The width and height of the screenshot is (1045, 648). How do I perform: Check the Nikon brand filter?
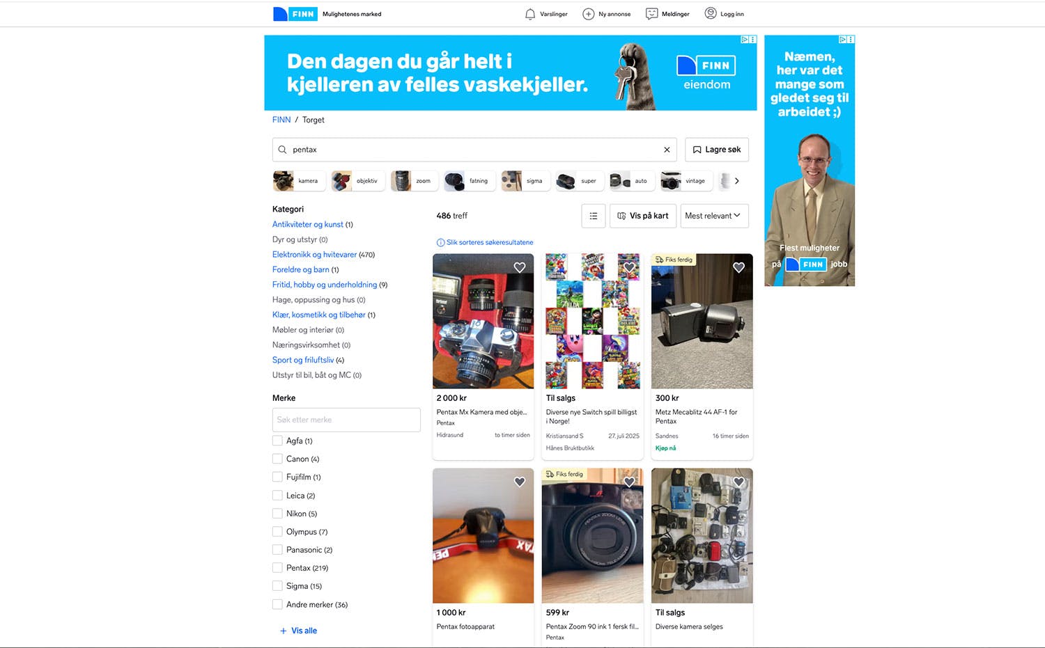(x=277, y=514)
